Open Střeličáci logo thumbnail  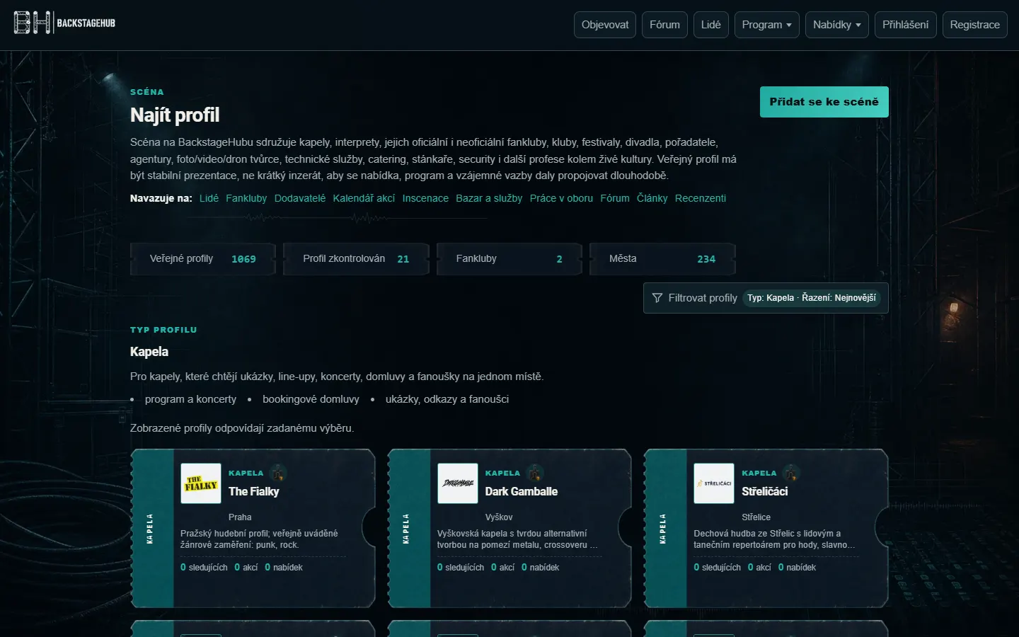[714, 483]
